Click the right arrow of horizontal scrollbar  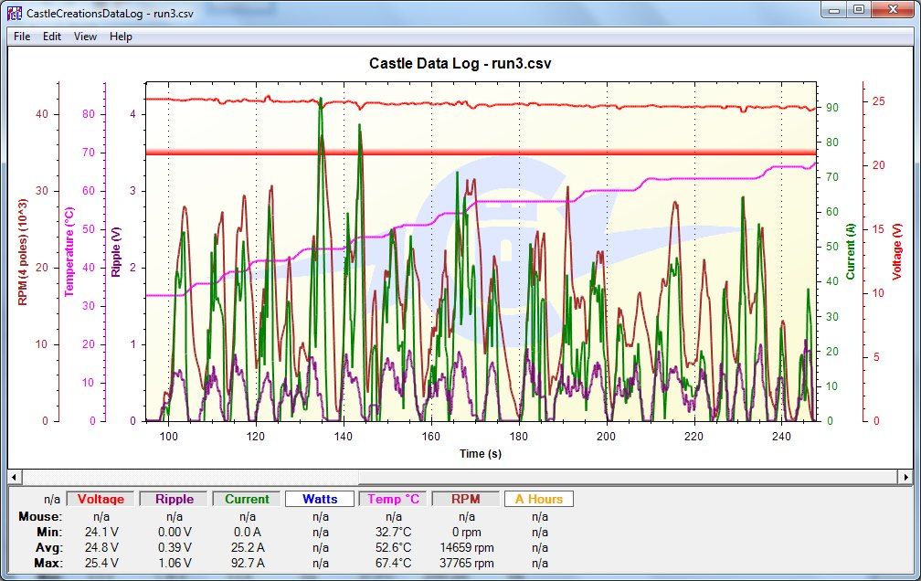pos(905,477)
